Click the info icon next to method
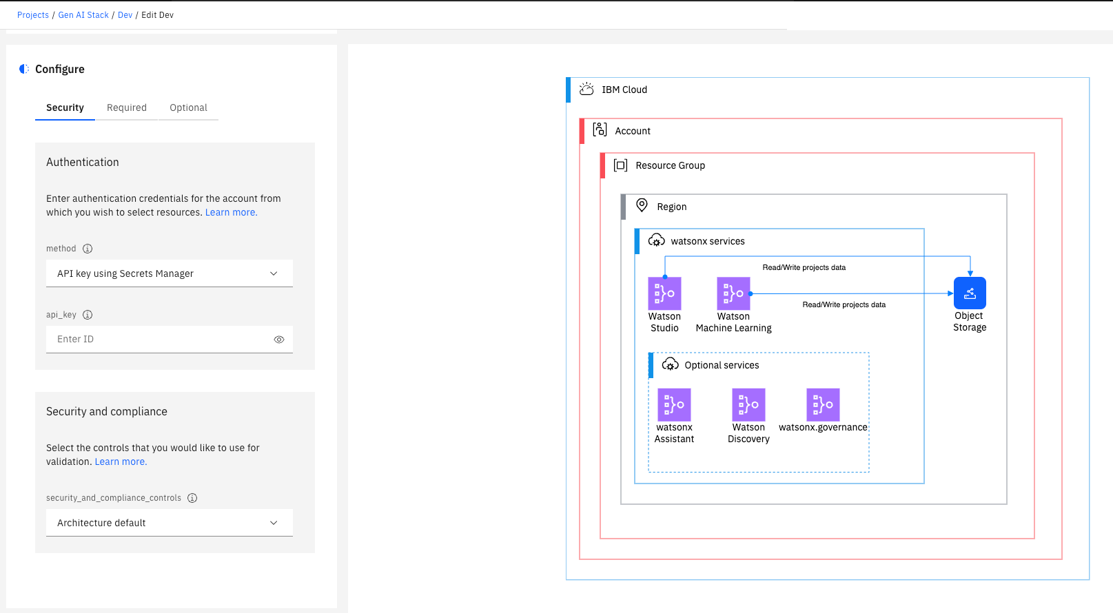The width and height of the screenshot is (1113, 613). click(88, 249)
